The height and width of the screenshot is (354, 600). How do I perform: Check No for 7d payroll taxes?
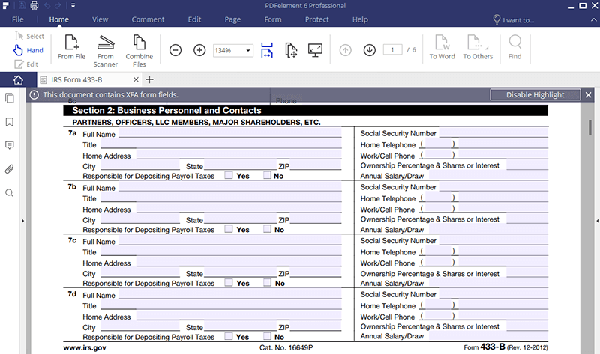(267, 336)
